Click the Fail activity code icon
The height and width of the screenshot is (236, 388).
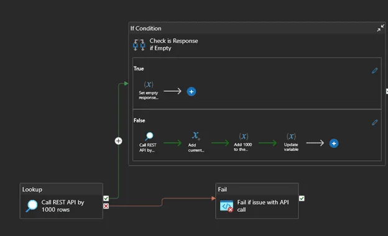[x=226, y=206]
